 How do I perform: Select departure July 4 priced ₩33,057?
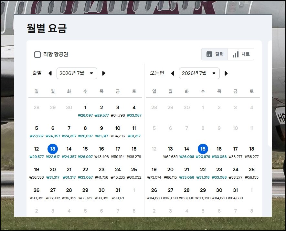[x=134, y=111]
